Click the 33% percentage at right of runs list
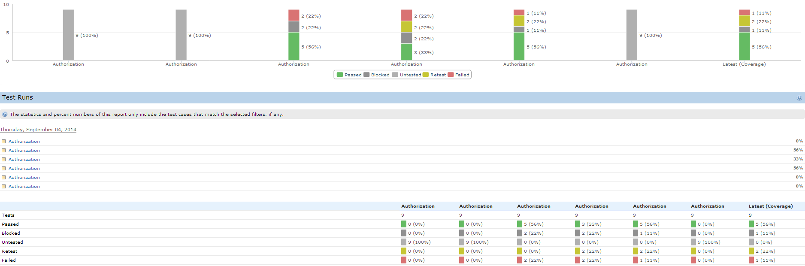 798,159
